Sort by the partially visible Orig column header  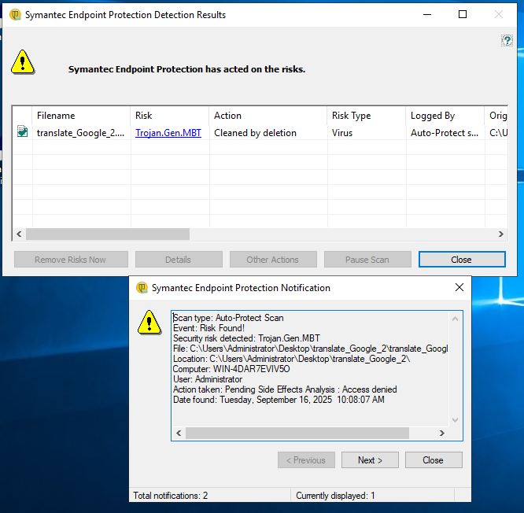coord(496,116)
